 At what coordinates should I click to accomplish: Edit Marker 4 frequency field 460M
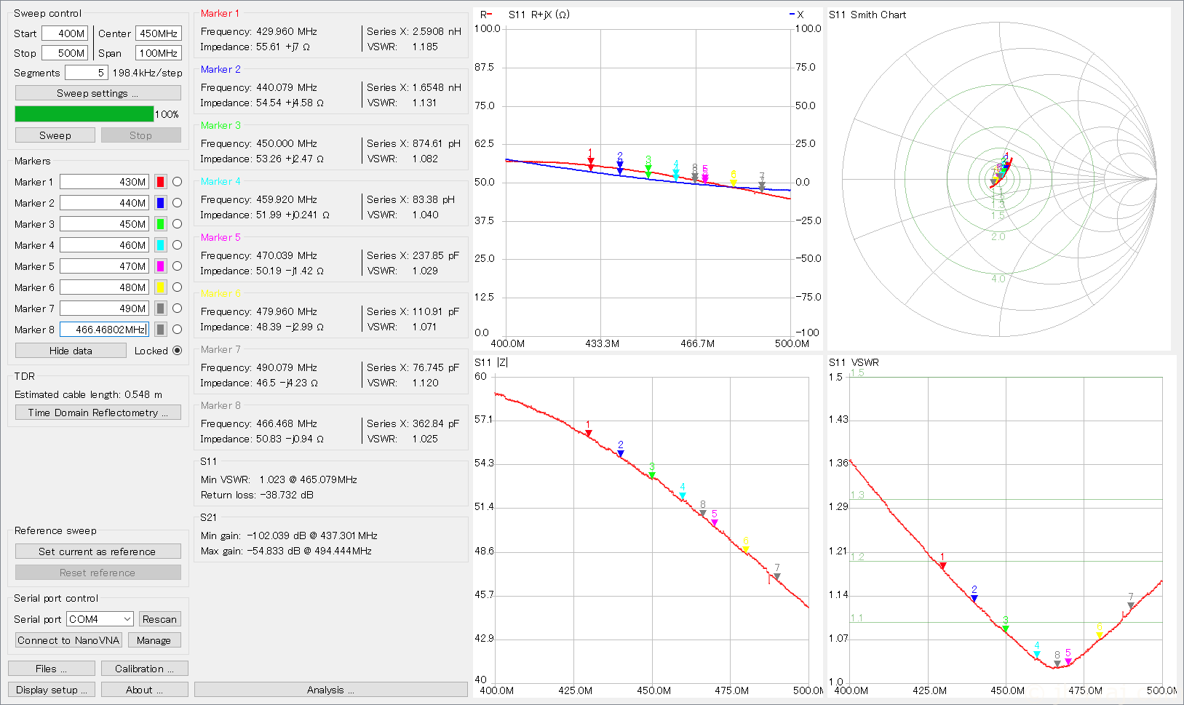pos(104,245)
